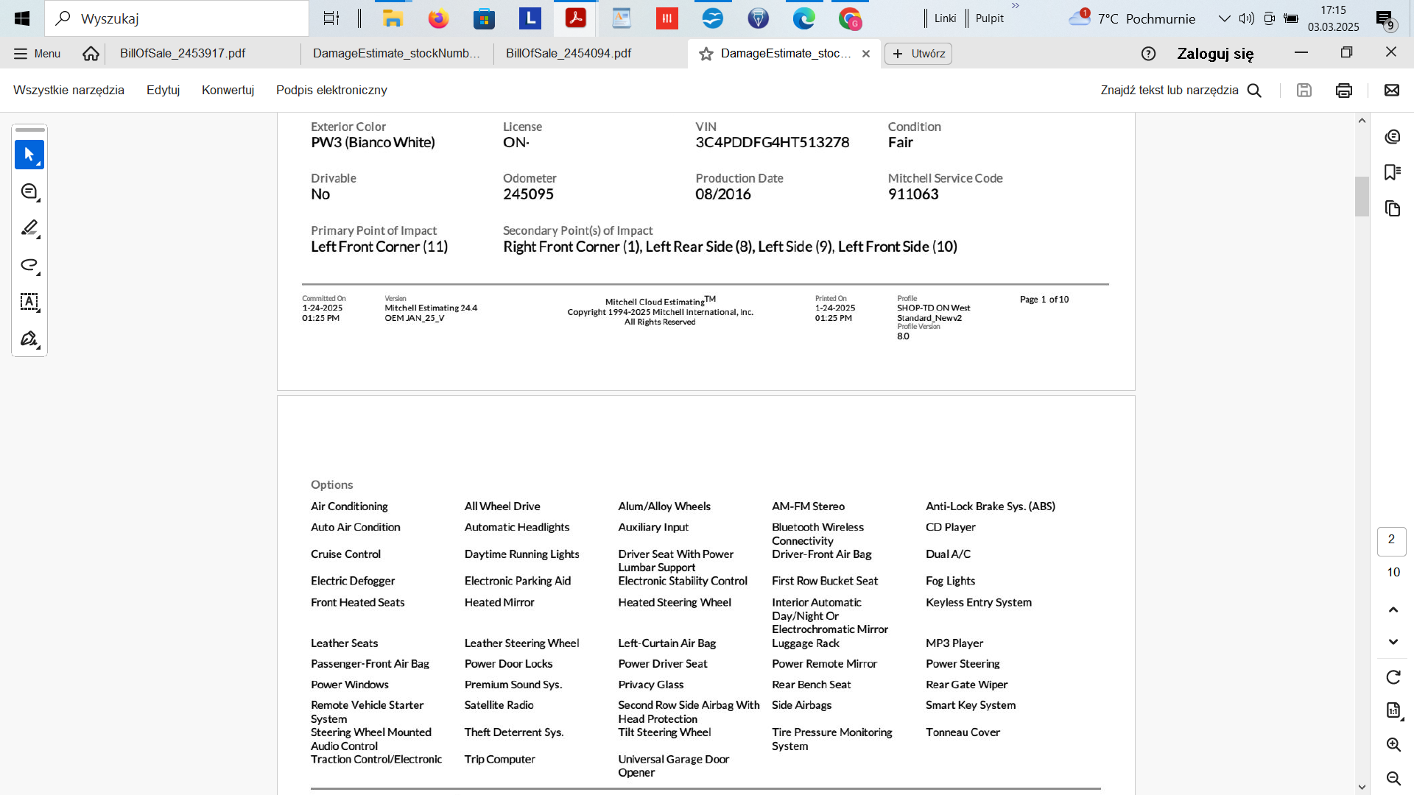
Task: Click the 'Heated Steering Wheel' option
Action: [x=675, y=602]
